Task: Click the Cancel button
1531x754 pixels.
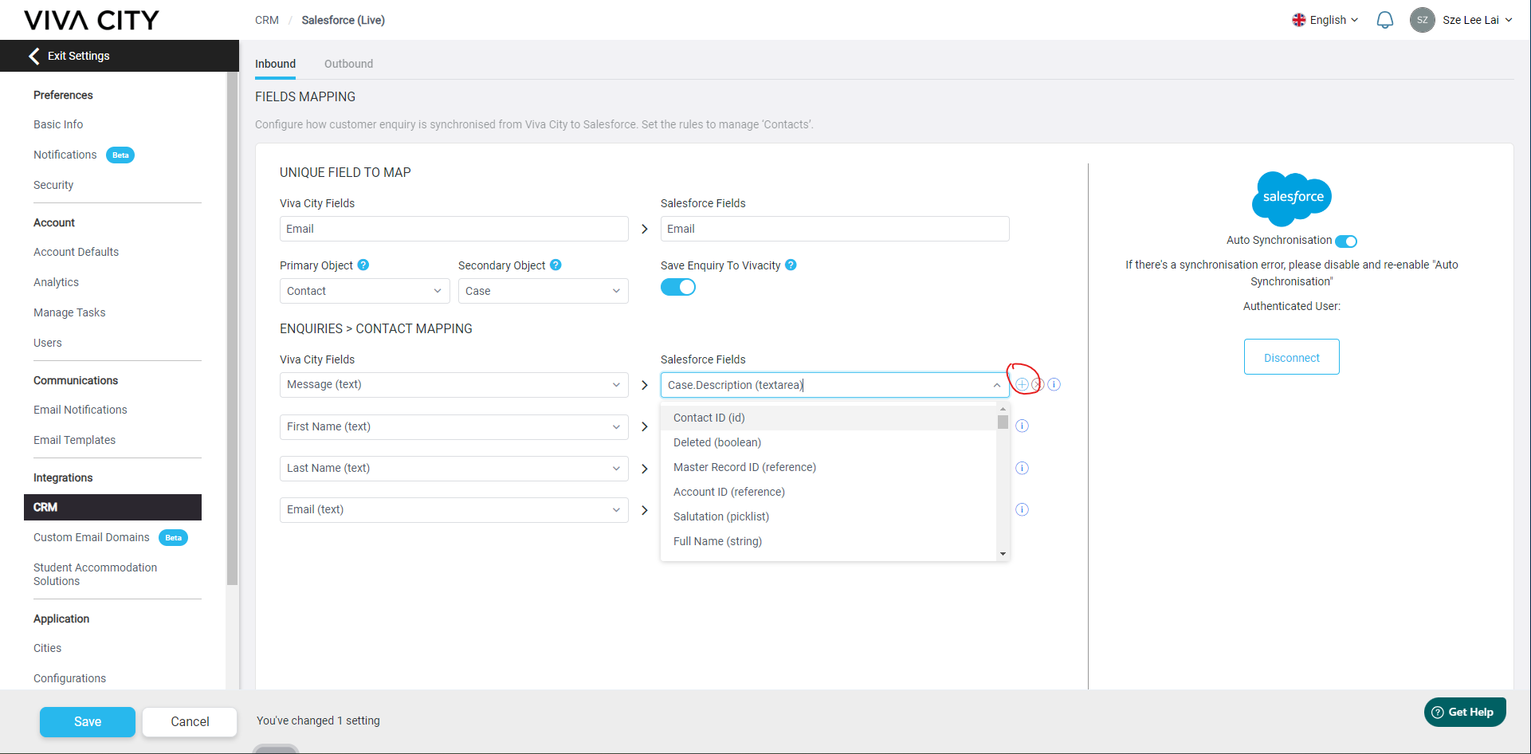Action: coord(190,721)
